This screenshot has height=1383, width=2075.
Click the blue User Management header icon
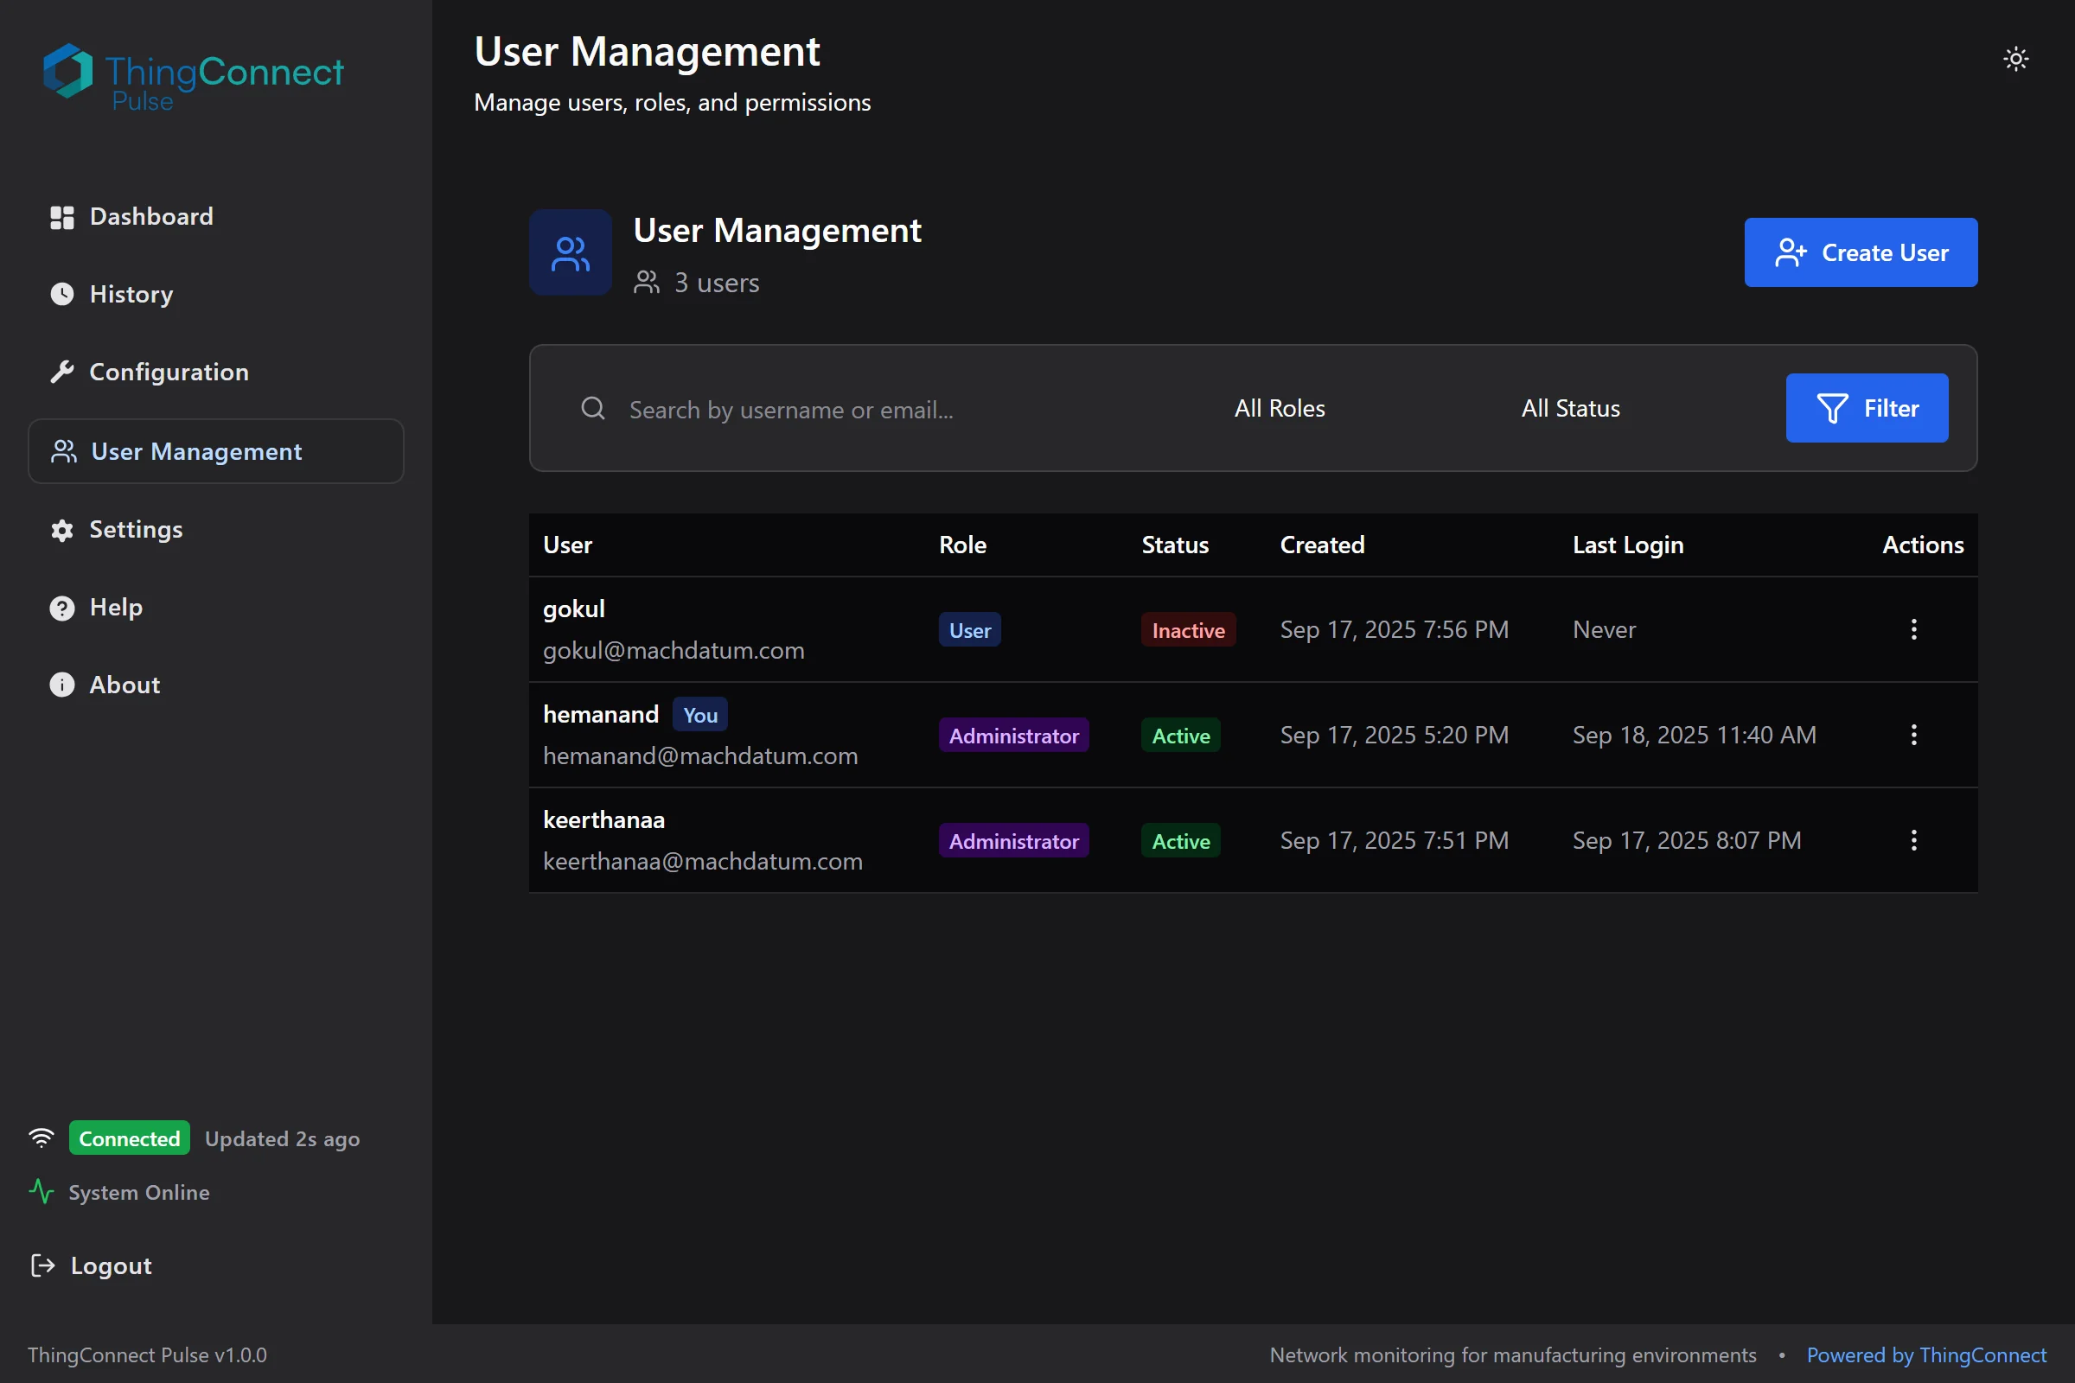(570, 252)
